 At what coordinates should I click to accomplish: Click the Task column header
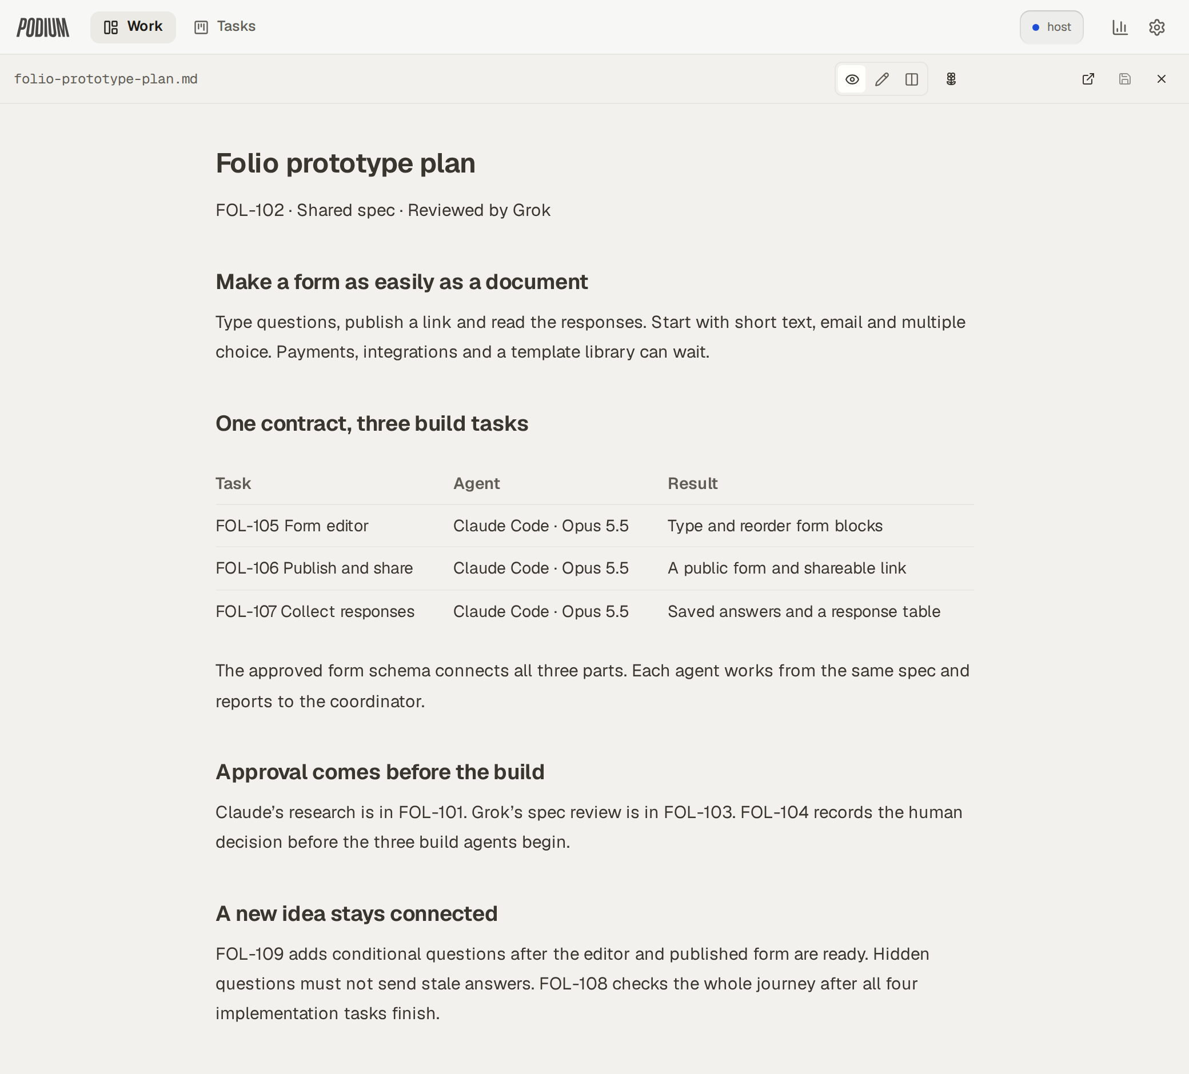233,483
